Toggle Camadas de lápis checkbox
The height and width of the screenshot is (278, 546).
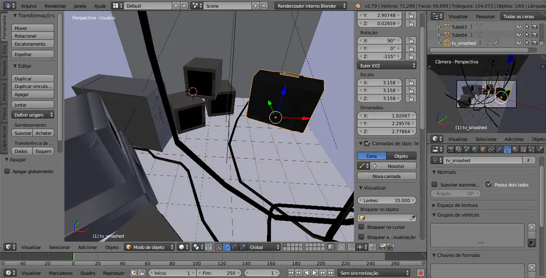point(366,144)
